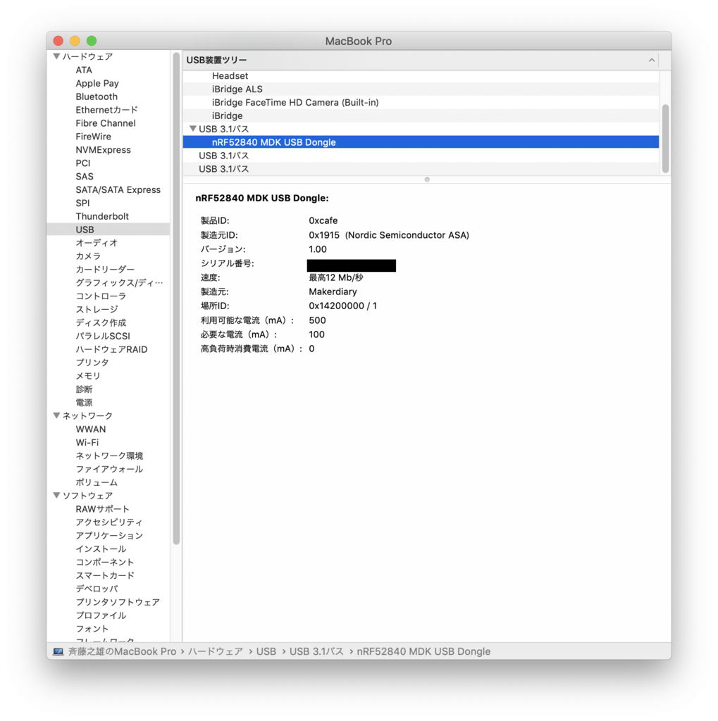Collapse the ハードウェア section
The image size is (718, 721).
pos(56,56)
